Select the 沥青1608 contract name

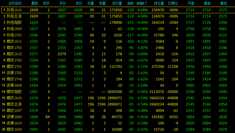[14, 85]
